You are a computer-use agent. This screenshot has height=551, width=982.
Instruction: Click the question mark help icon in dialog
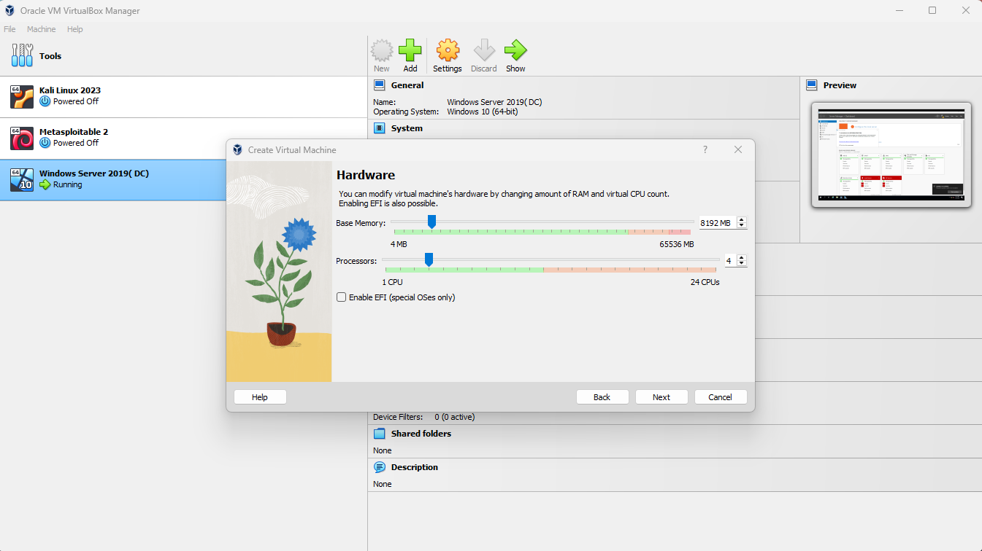pos(705,149)
